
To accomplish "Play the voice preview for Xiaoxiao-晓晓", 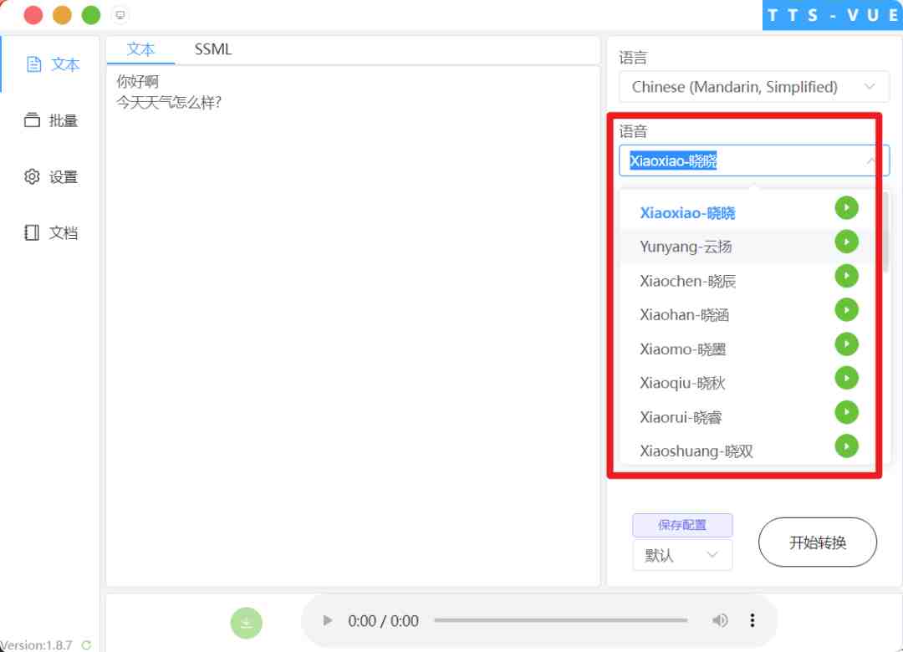I will tap(846, 207).
